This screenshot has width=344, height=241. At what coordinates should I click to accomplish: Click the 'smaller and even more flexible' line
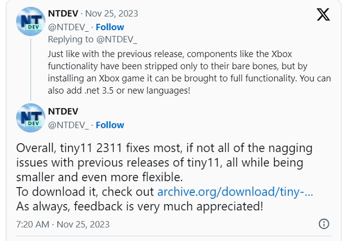tap(99, 177)
